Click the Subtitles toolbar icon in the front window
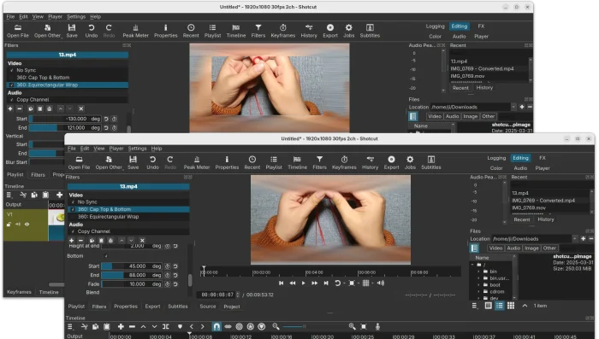The image size is (599, 339). tap(431, 163)
